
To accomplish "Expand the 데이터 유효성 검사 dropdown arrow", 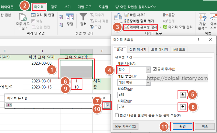I will tap(160, 27).
